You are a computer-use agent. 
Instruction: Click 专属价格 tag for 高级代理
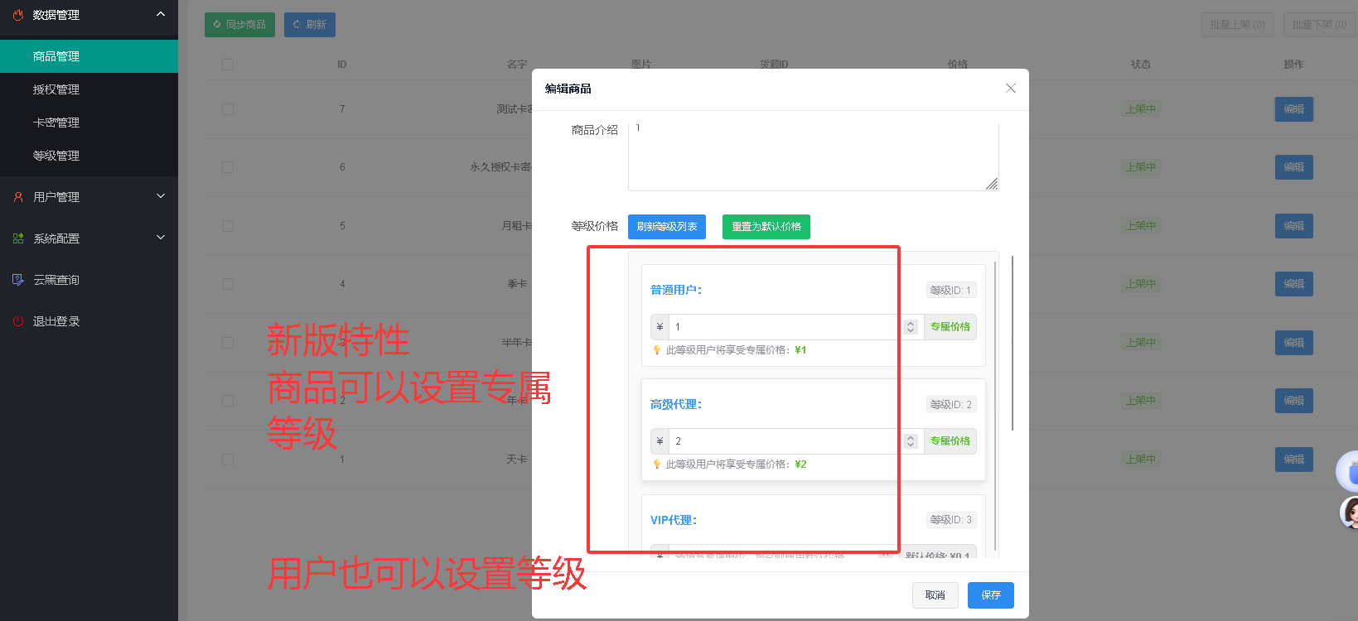pos(950,441)
